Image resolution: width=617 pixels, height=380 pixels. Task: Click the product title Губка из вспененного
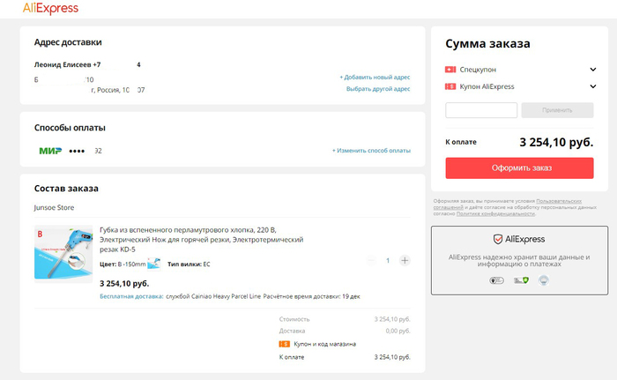tap(202, 240)
